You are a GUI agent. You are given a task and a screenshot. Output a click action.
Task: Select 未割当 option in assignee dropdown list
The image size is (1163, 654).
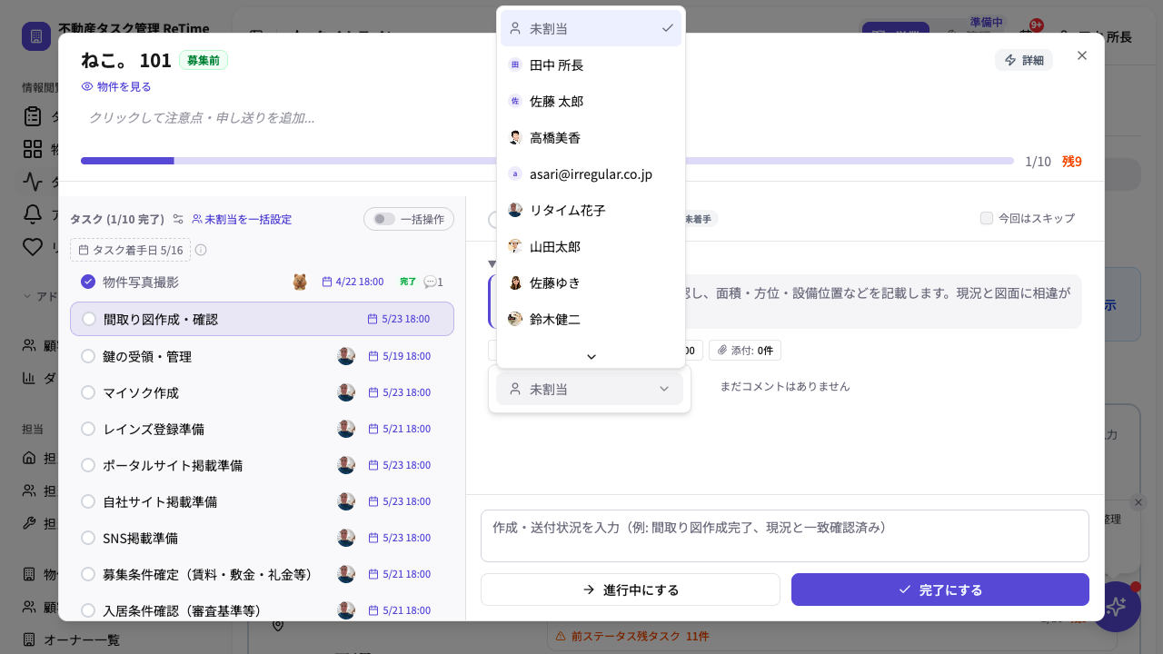pyautogui.click(x=591, y=28)
